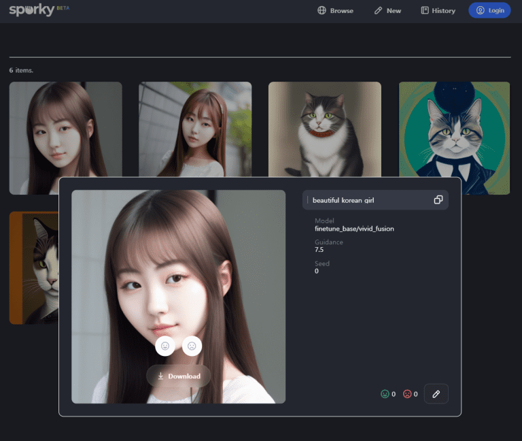The width and height of the screenshot is (522, 441).
Task: Click the green happy reaction counter
Action: click(x=388, y=394)
